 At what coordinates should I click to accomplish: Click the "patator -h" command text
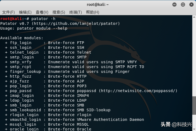click(43, 19)
